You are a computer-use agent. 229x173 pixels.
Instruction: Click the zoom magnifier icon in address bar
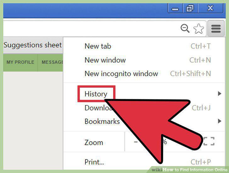tap(185, 28)
